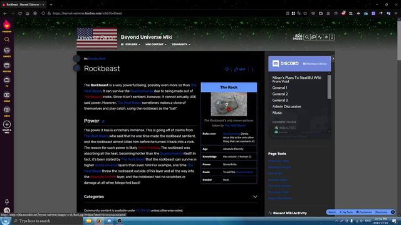Click Shortcuts in bottom toolbar
Image resolution: width=401 pixels, height=225 pixels.
pos(381,212)
